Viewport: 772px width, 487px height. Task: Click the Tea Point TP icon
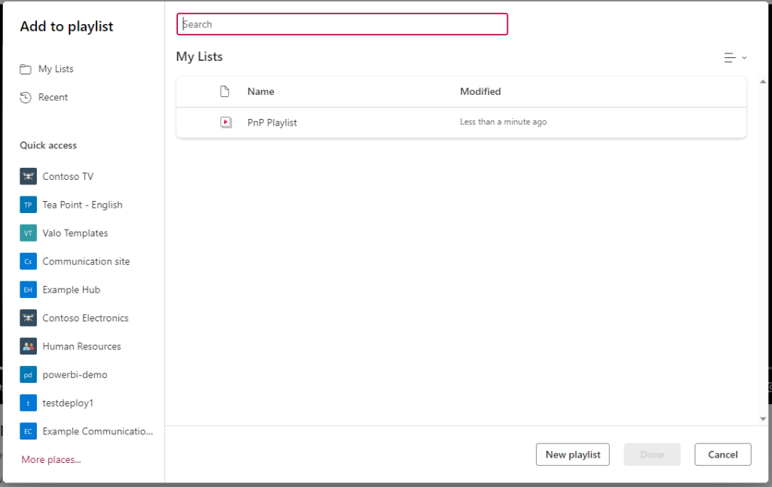coord(28,205)
